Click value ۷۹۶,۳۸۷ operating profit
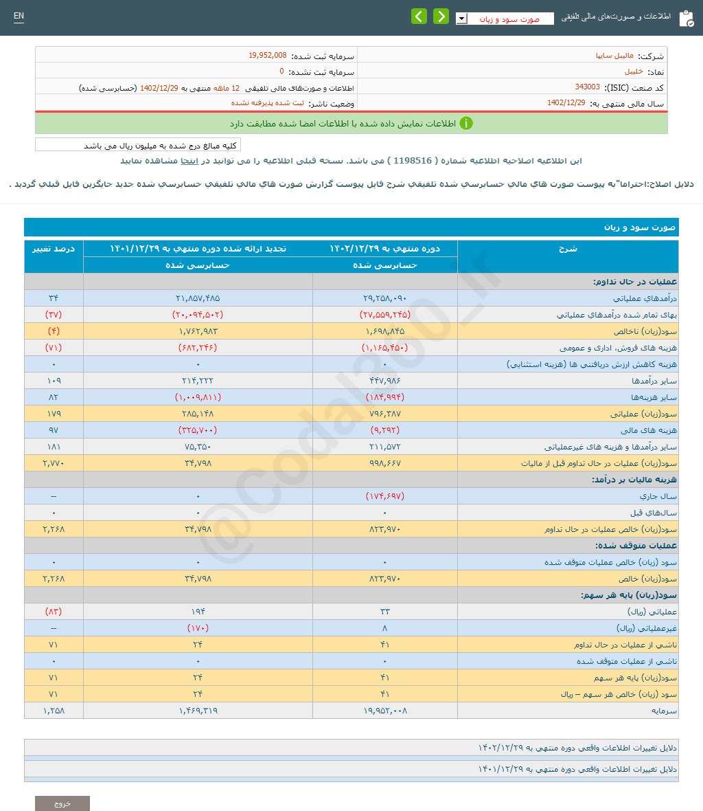This screenshot has height=811, width=703. click(385, 414)
